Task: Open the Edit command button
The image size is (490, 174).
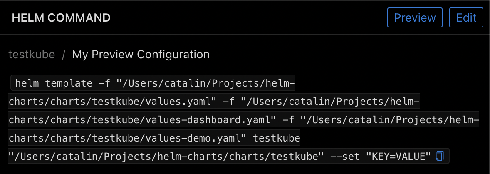Action: (x=466, y=18)
